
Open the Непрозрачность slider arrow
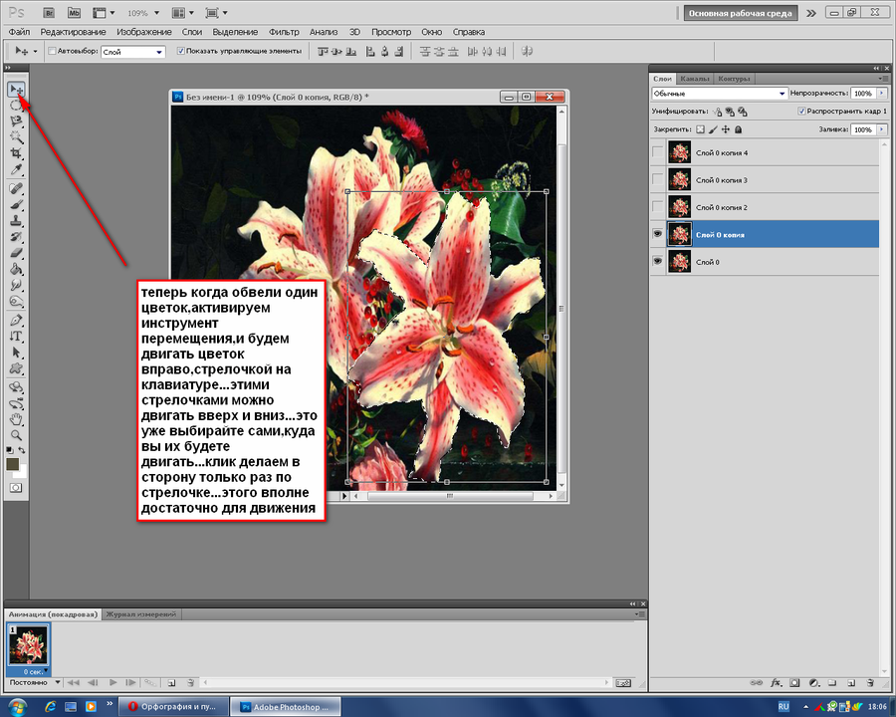(x=882, y=94)
